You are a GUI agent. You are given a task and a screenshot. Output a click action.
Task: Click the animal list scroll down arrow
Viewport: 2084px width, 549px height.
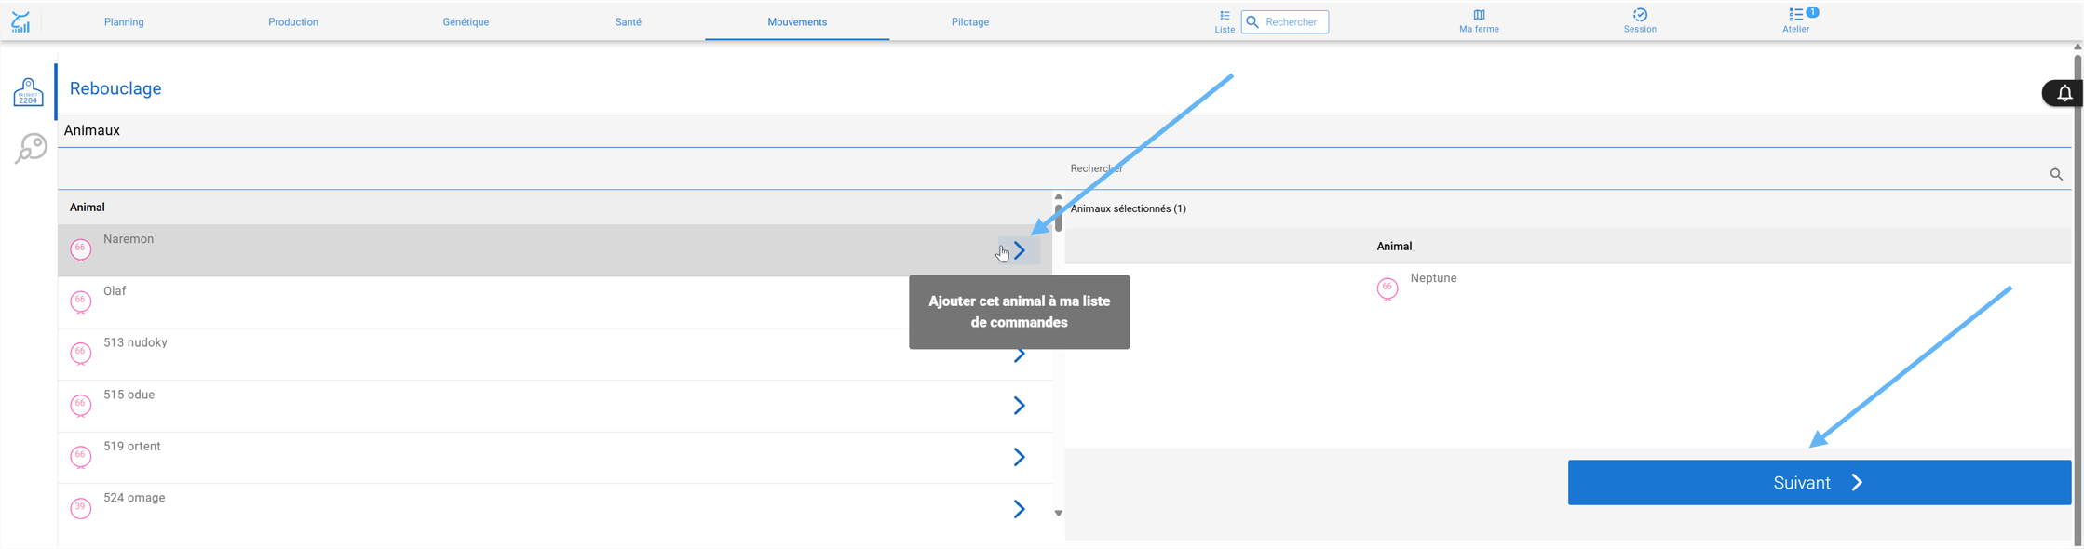(1058, 513)
